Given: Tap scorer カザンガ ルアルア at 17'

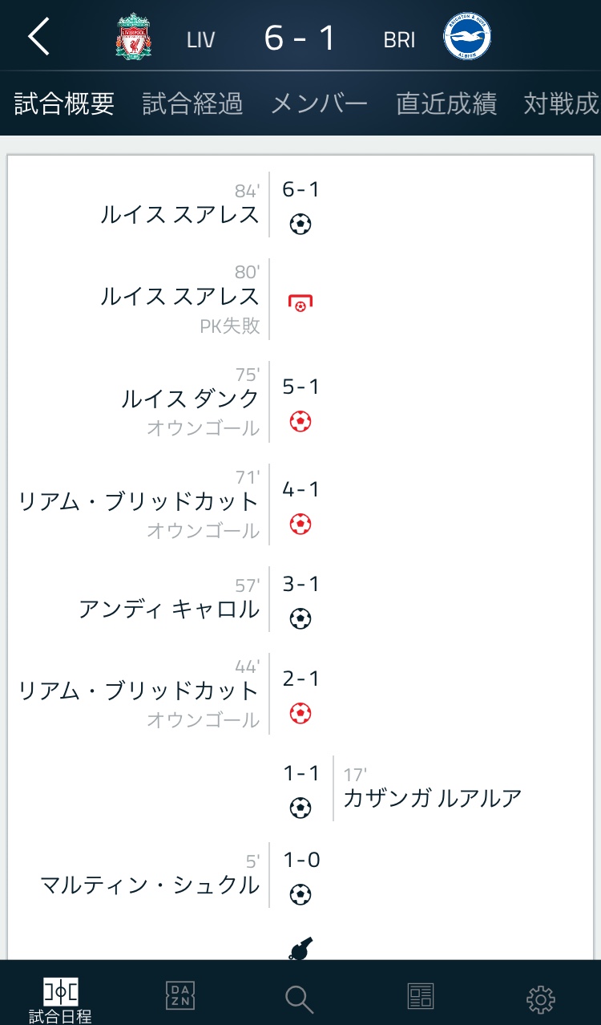Looking at the screenshot, I should [x=433, y=798].
